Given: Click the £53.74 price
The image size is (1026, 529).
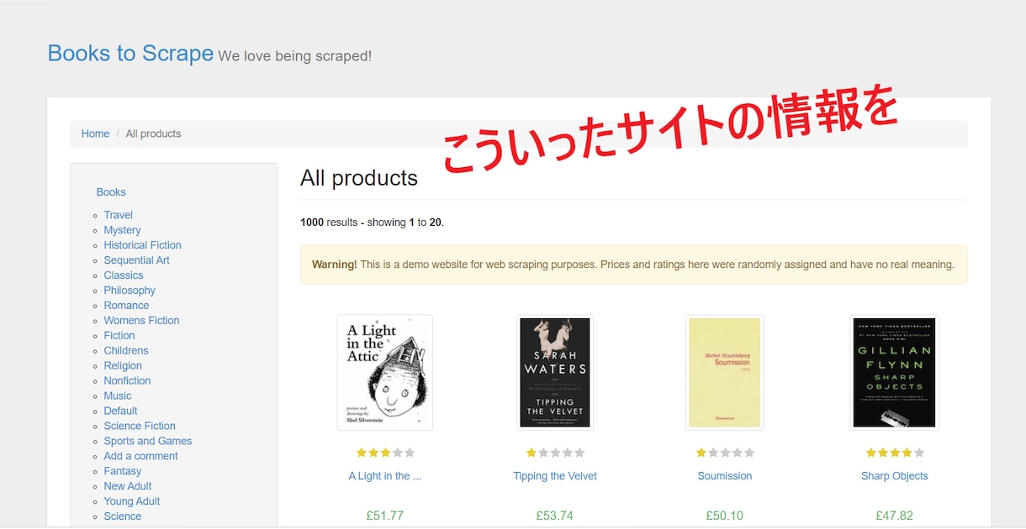Looking at the screenshot, I should pyautogui.click(x=555, y=516).
